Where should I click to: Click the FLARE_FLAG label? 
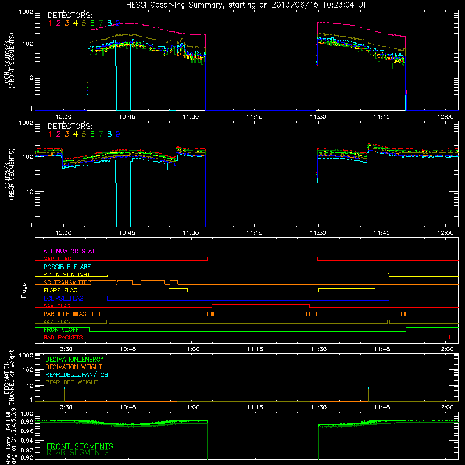click(60, 290)
